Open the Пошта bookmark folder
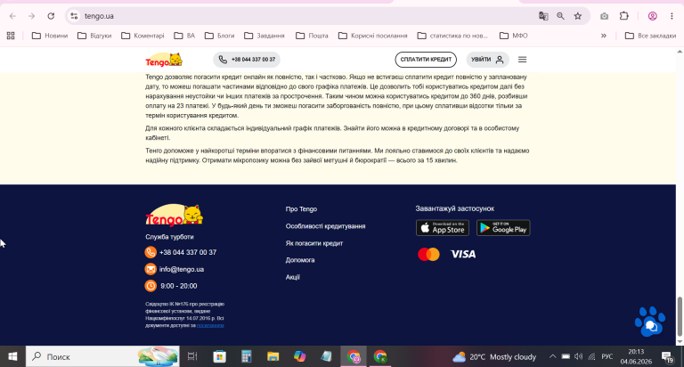The image size is (684, 367). 312,36
